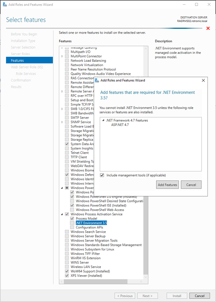Enable Windows Subsystem for Linux checkbox
The image size is (216, 302).
67,249
